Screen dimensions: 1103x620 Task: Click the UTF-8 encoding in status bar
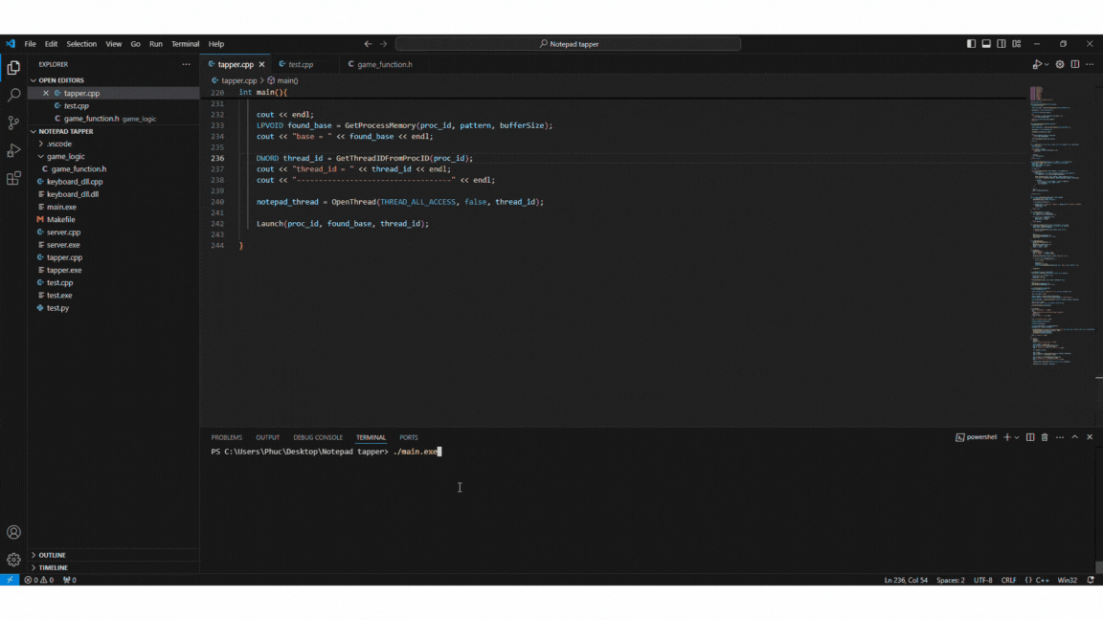pyautogui.click(x=982, y=580)
